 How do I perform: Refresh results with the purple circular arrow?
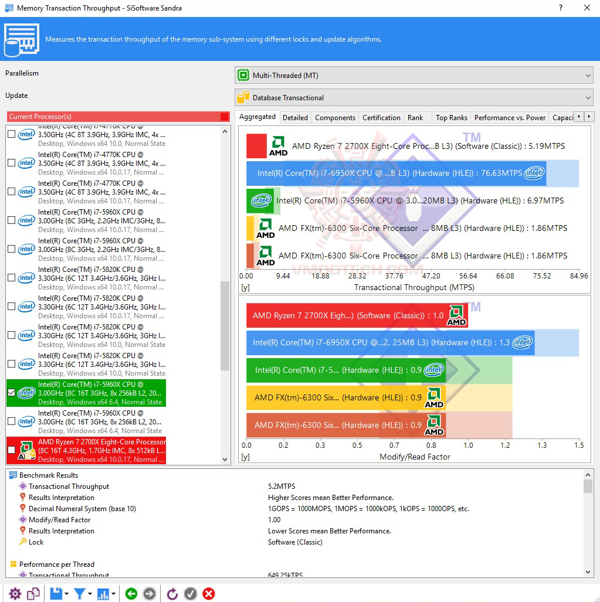coord(172,594)
